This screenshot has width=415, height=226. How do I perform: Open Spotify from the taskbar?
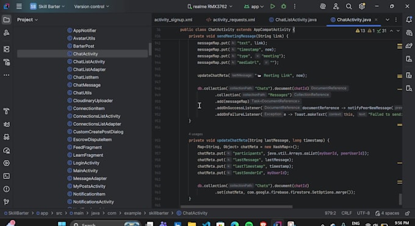click(249, 224)
